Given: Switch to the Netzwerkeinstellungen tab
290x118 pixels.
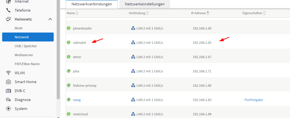Looking at the screenshot, I should [145, 4].
